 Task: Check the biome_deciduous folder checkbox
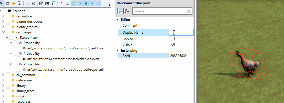pyautogui.click(x=8, y=21)
